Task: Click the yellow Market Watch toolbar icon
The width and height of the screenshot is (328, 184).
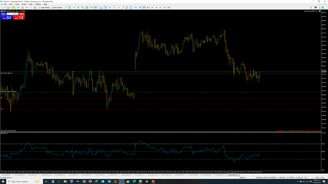Action: click(x=13, y=8)
